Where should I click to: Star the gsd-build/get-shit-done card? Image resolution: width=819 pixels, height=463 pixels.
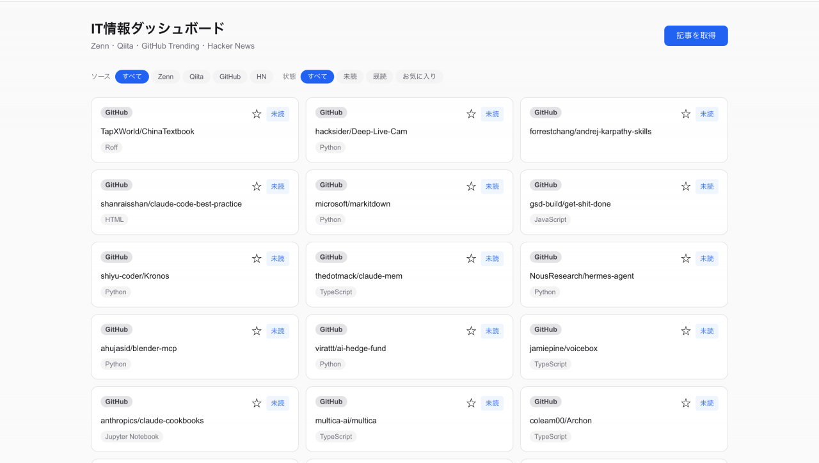pyautogui.click(x=686, y=186)
